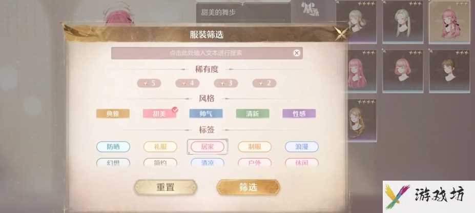The image size is (475, 213).
Task: Click the 重置 reset button
Action: (166, 187)
